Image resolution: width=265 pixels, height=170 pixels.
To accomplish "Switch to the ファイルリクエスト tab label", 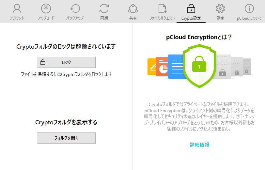I will click(x=162, y=18).
